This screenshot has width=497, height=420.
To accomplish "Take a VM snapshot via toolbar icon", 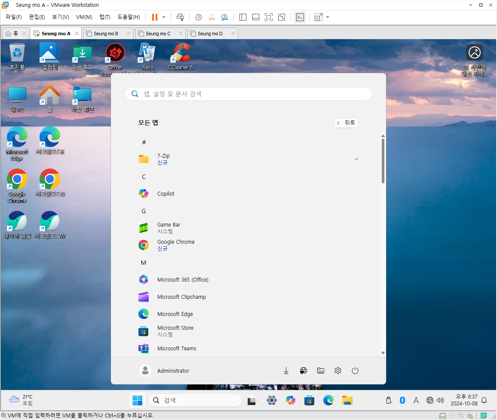I will [199, 17].
